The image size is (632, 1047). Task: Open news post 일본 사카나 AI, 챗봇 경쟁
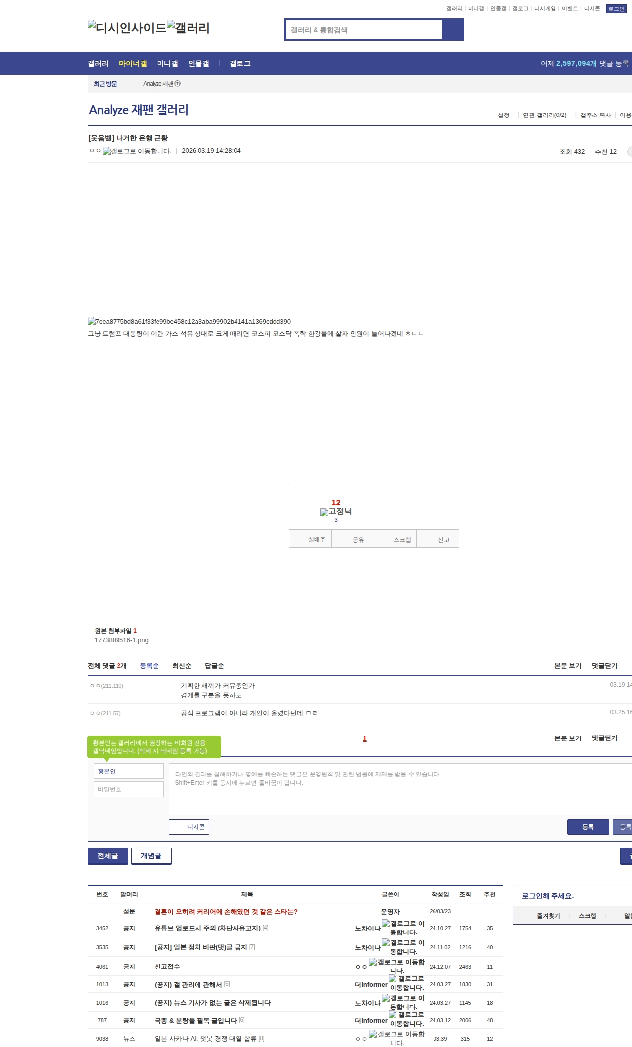point(205,1038)
